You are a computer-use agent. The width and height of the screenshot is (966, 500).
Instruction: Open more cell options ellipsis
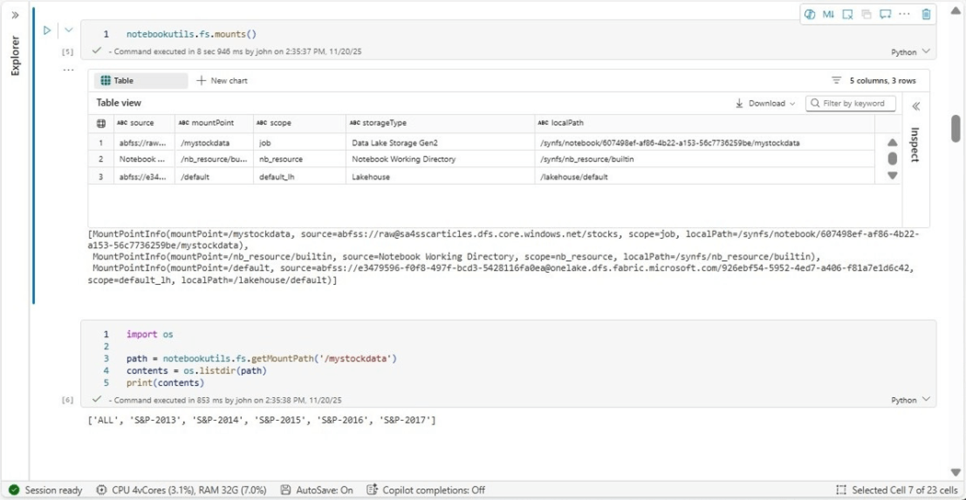pyautogui.click(x=904, y=14)
